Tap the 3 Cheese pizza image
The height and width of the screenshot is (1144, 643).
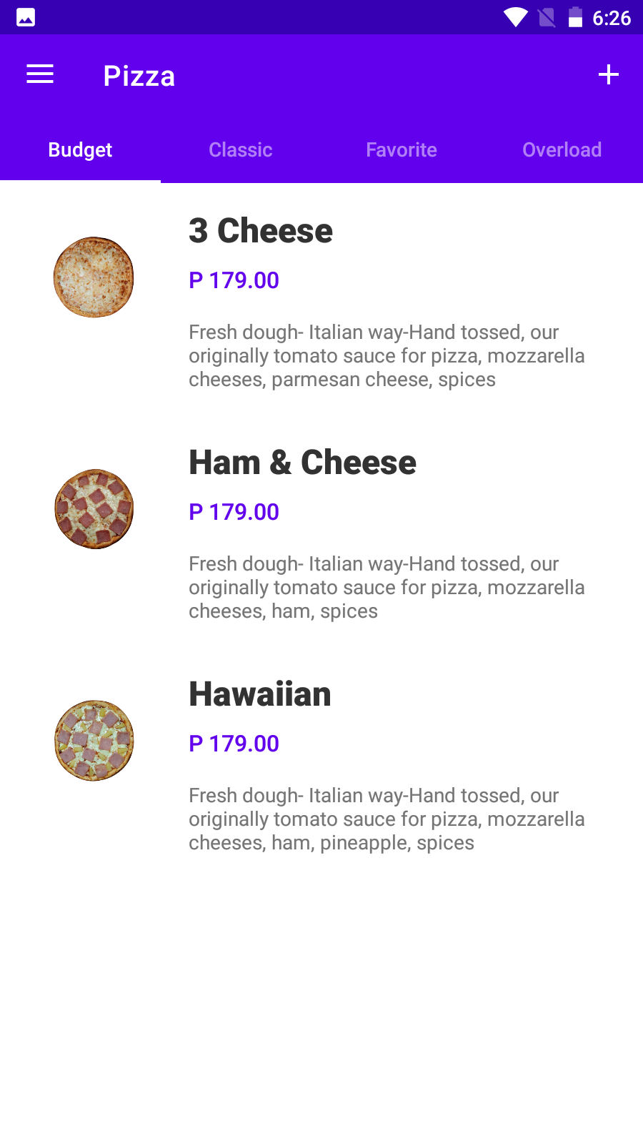click(94, 277)
